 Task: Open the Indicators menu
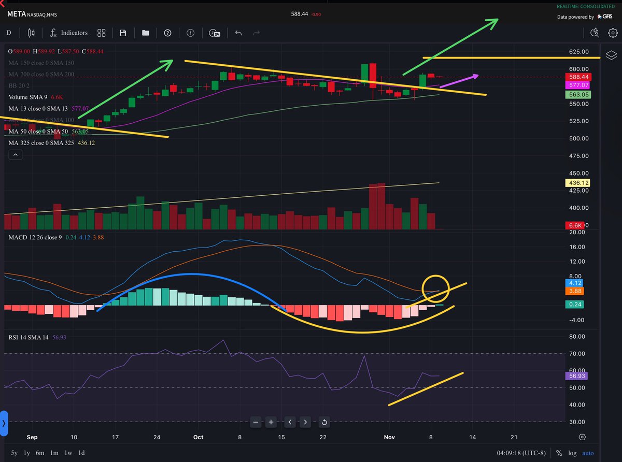tap(69, 33)
